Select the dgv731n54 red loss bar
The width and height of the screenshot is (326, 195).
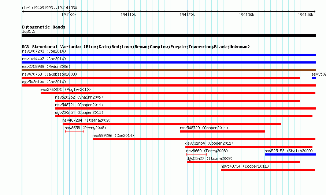249,147
